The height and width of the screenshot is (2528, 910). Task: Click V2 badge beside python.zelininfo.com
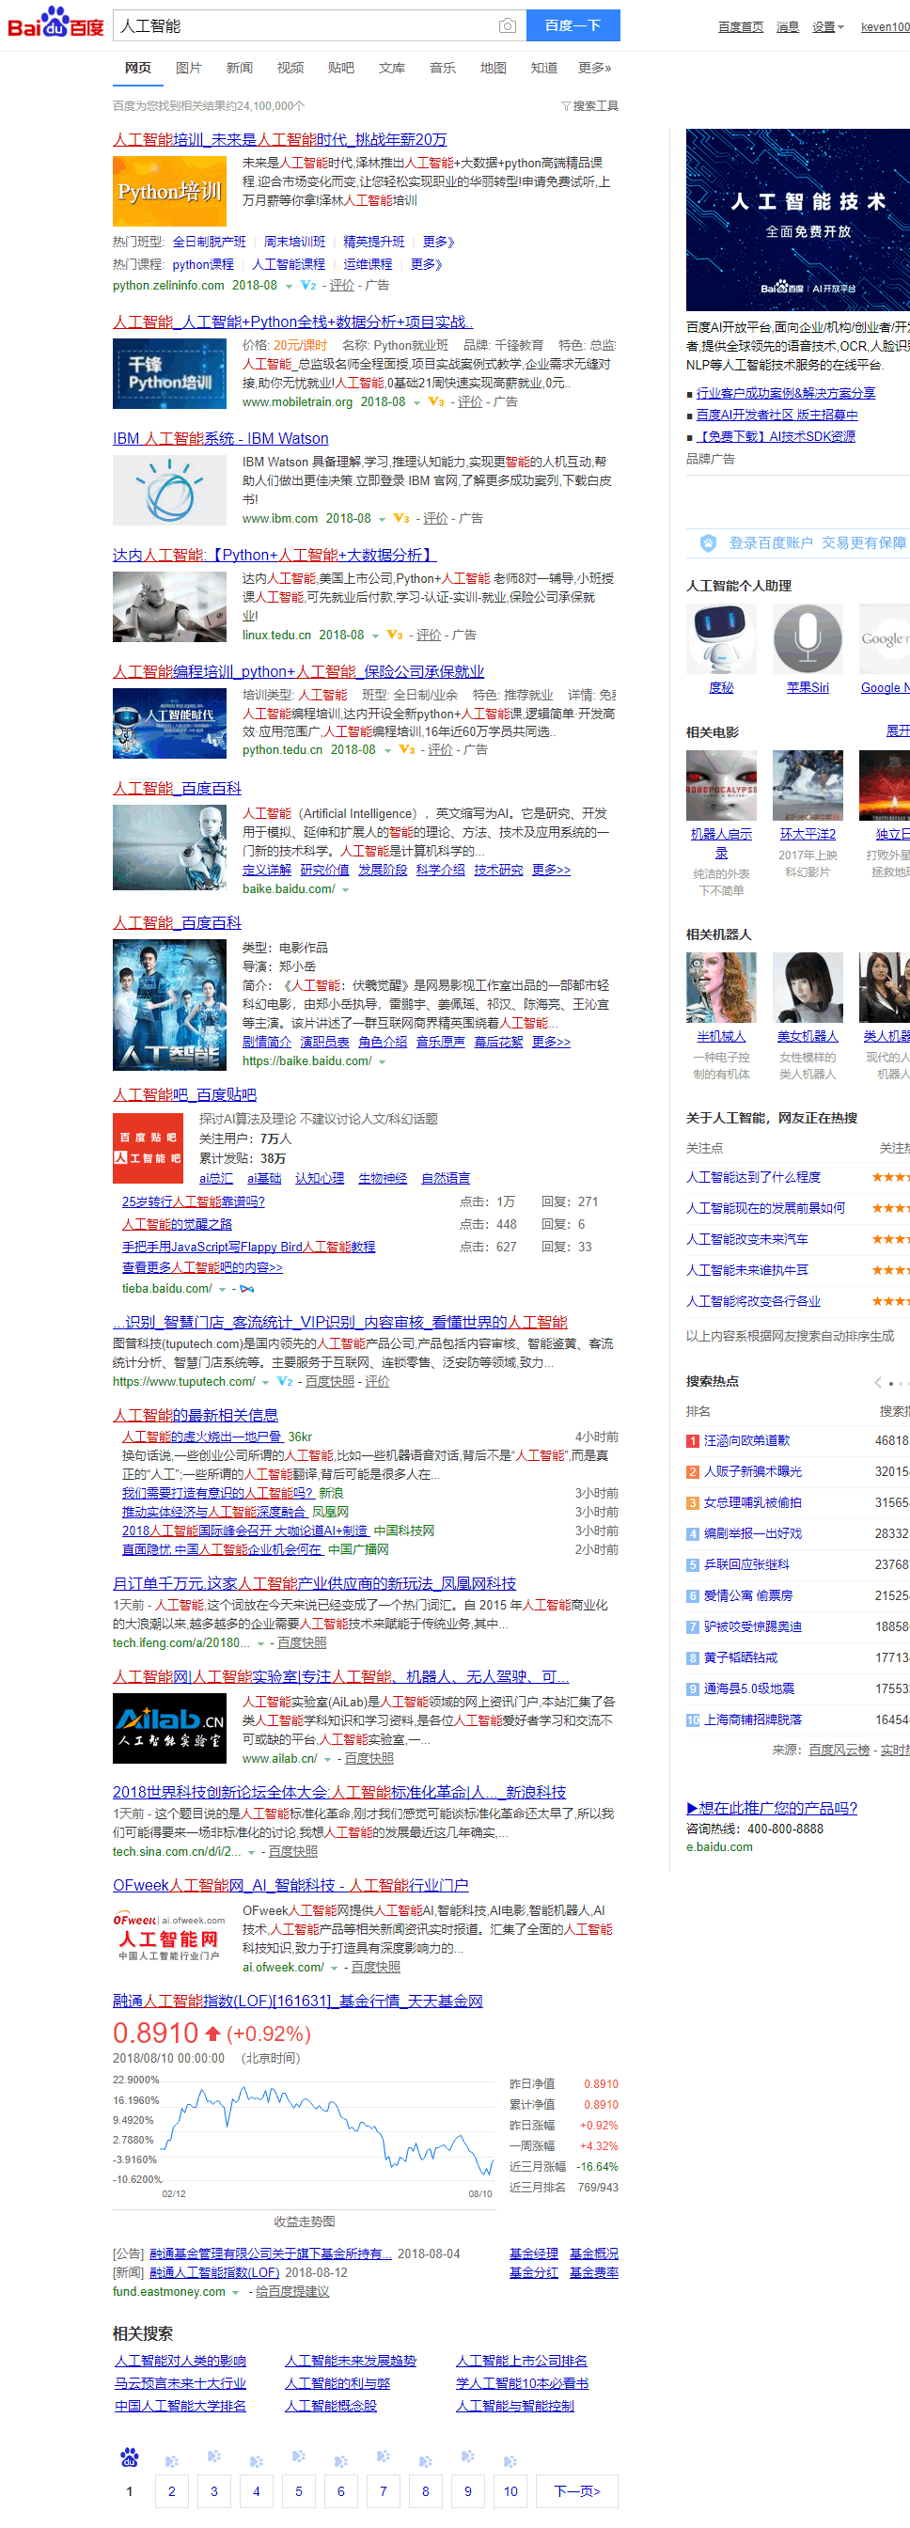click(308, 286)
